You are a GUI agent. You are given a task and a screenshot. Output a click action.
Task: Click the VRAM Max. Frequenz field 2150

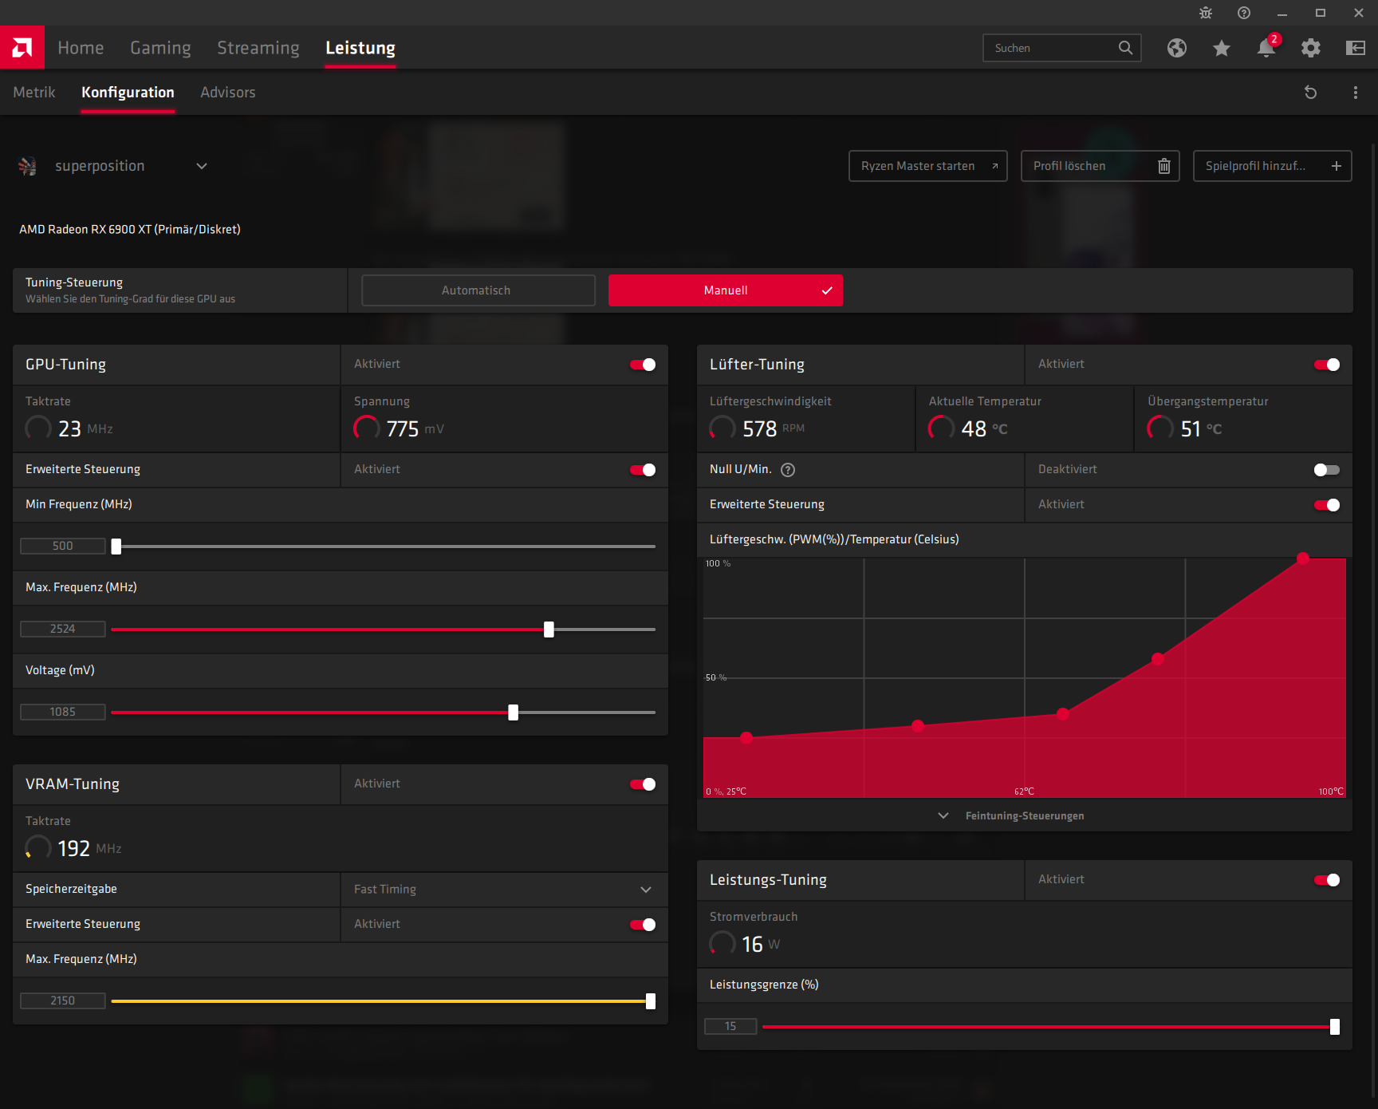pos(63,1001)
